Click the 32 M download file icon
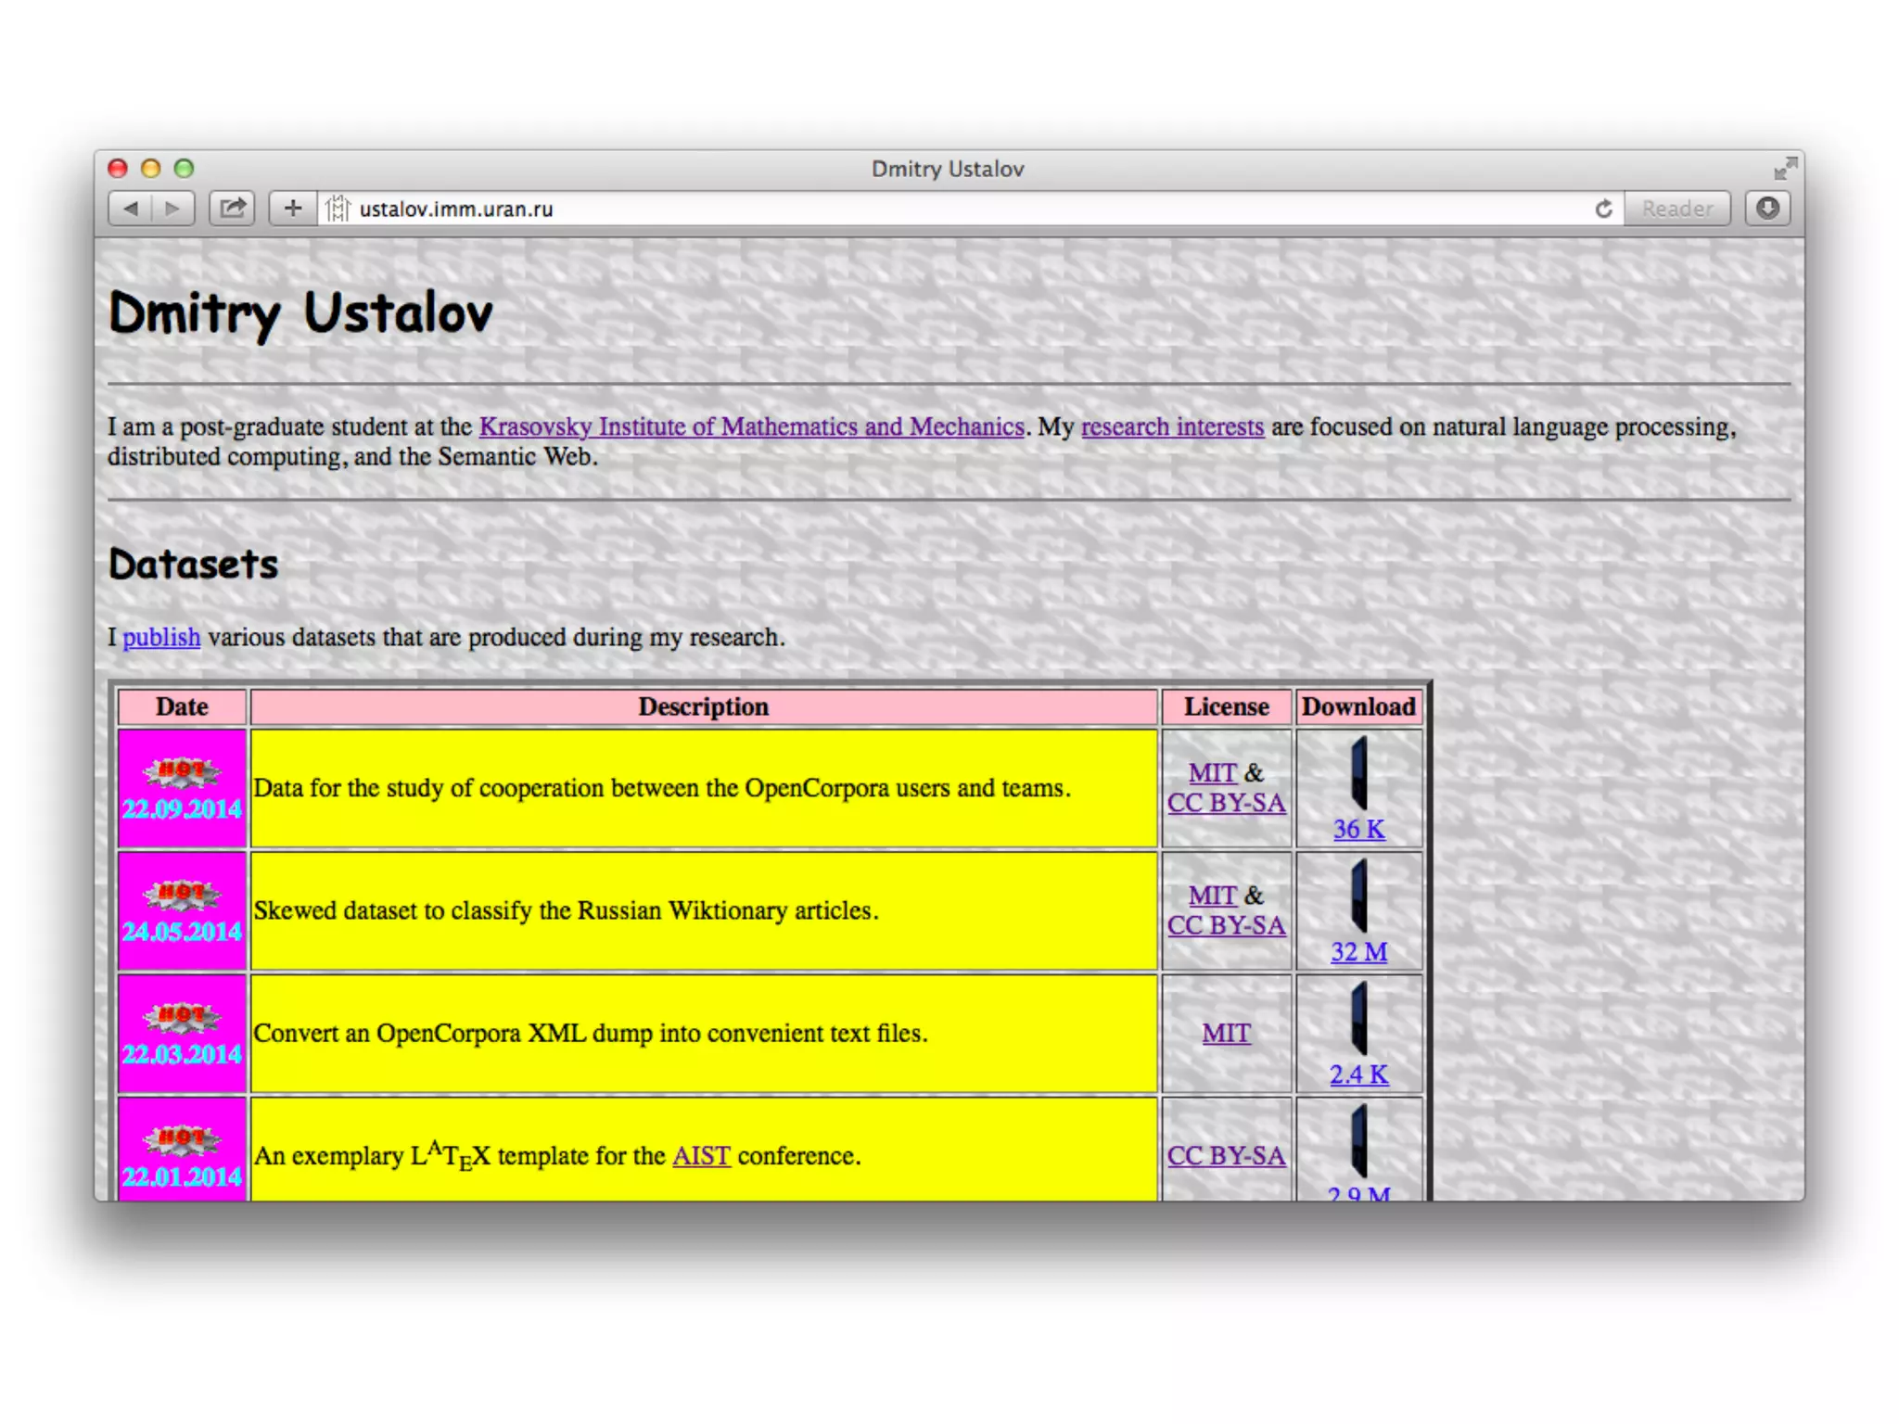This screenshot has height=1424, width=1899. point(1359,896)
